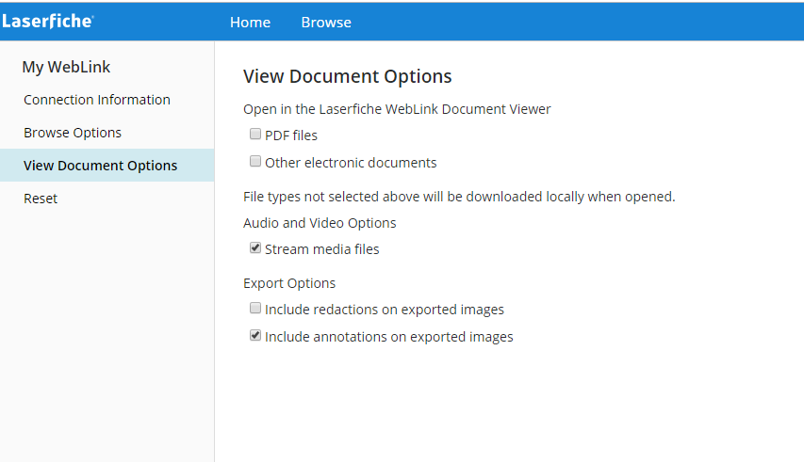Enable Include redactions on exported images
Image resolution: width=804 pixels, height=462 pixels.
click(x=255, y=309)
